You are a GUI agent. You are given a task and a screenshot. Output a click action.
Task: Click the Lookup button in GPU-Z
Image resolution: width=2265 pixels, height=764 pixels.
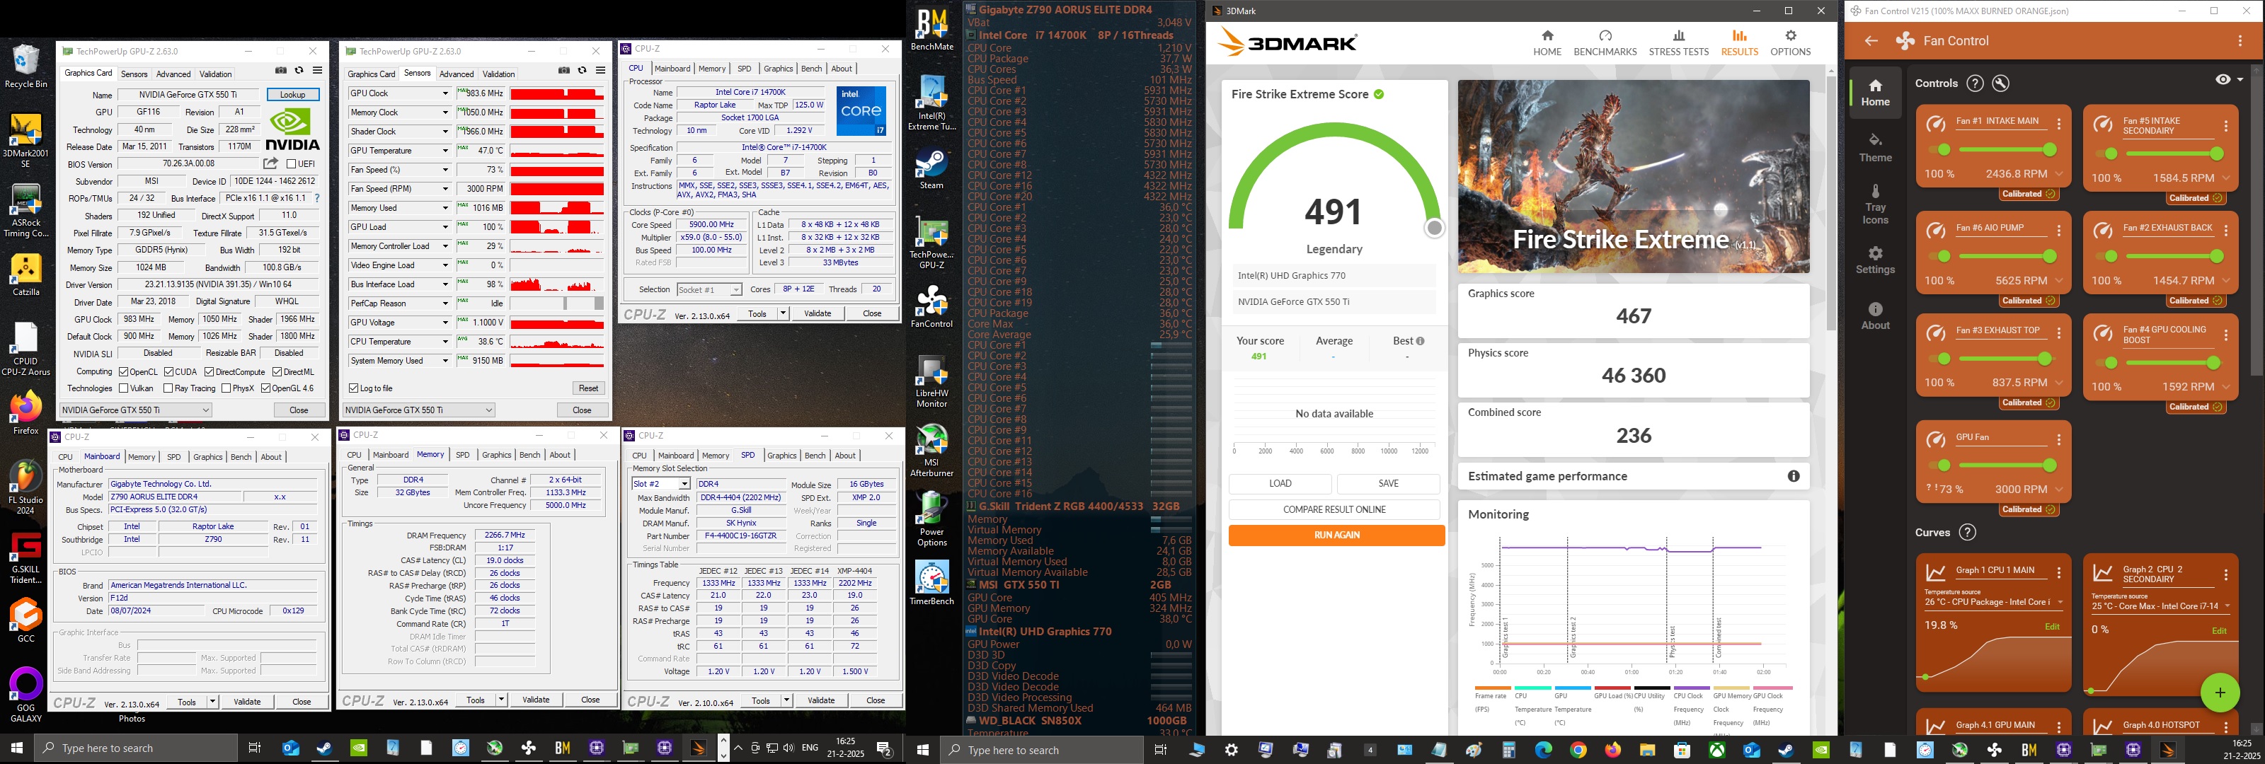click(x=293, y=94)
